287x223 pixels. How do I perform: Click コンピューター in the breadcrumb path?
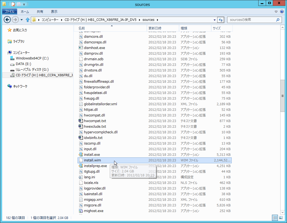pyautogui.click(x=50, y=20)
